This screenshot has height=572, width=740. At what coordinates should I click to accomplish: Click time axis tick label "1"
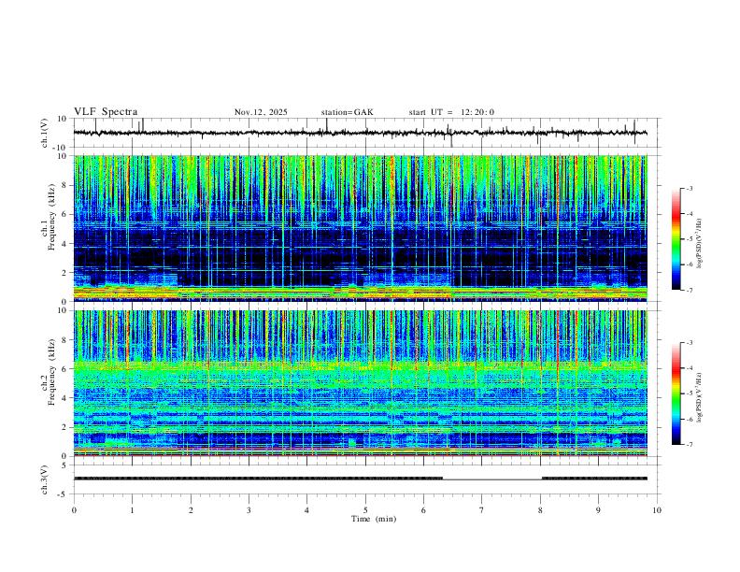coord(132,510)
